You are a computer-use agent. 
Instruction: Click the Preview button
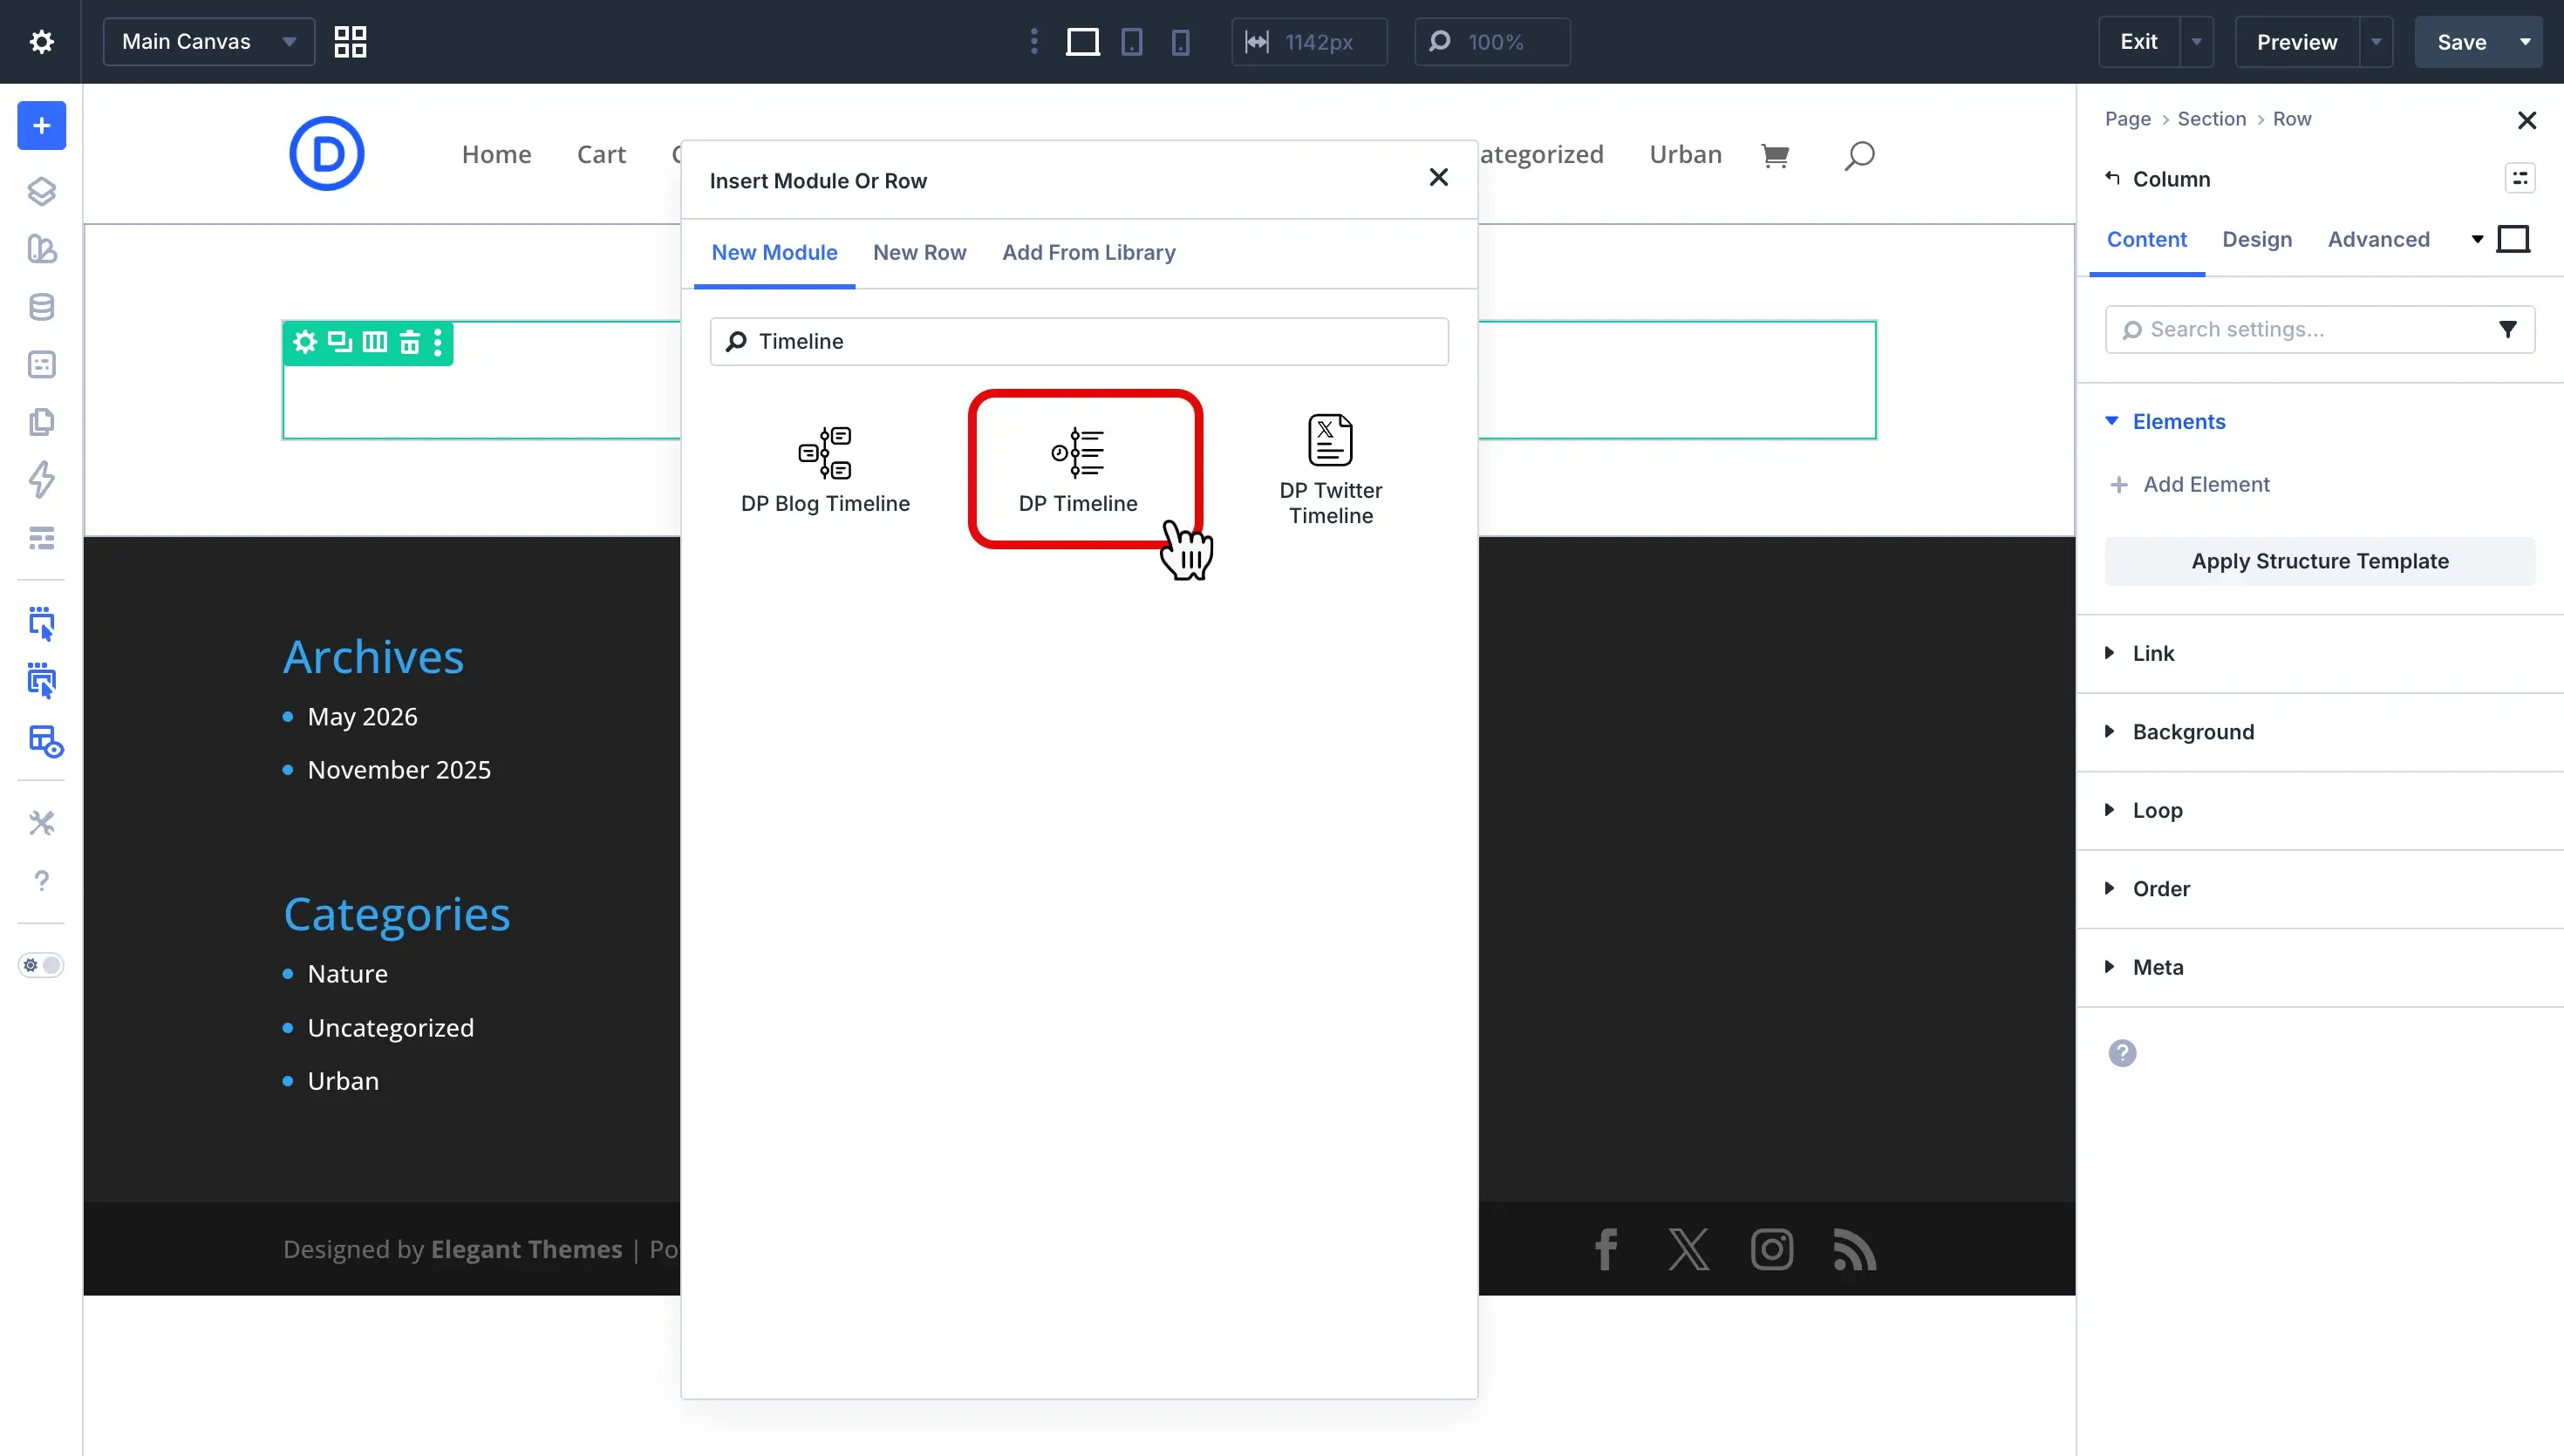coord(2296,42)
